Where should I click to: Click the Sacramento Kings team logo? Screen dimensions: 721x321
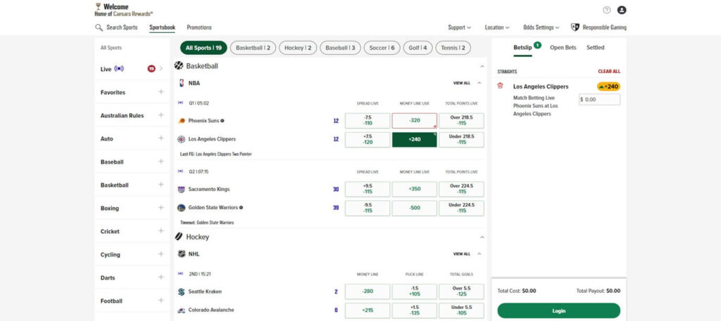[181, 190]
